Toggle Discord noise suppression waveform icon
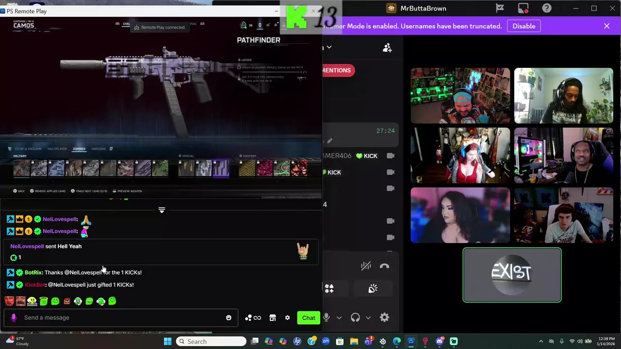The image size is (621, 349). point(366,266)
